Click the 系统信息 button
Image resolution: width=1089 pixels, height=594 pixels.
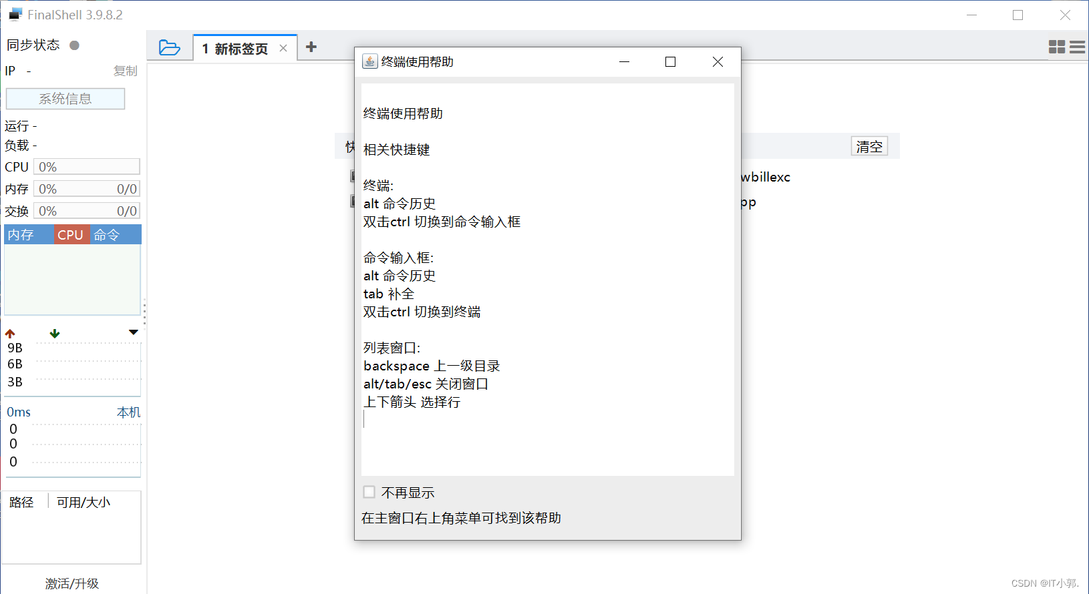[65, 99]
